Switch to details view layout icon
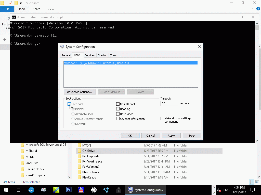The height and width of the screenshot is (195, 261). (x=252, y=182)
